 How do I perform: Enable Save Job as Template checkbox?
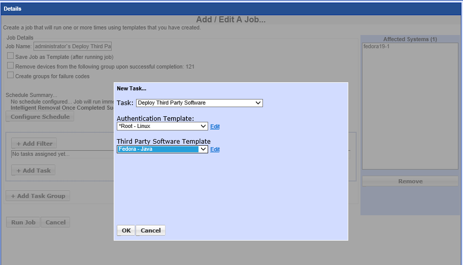coord(10,56)
